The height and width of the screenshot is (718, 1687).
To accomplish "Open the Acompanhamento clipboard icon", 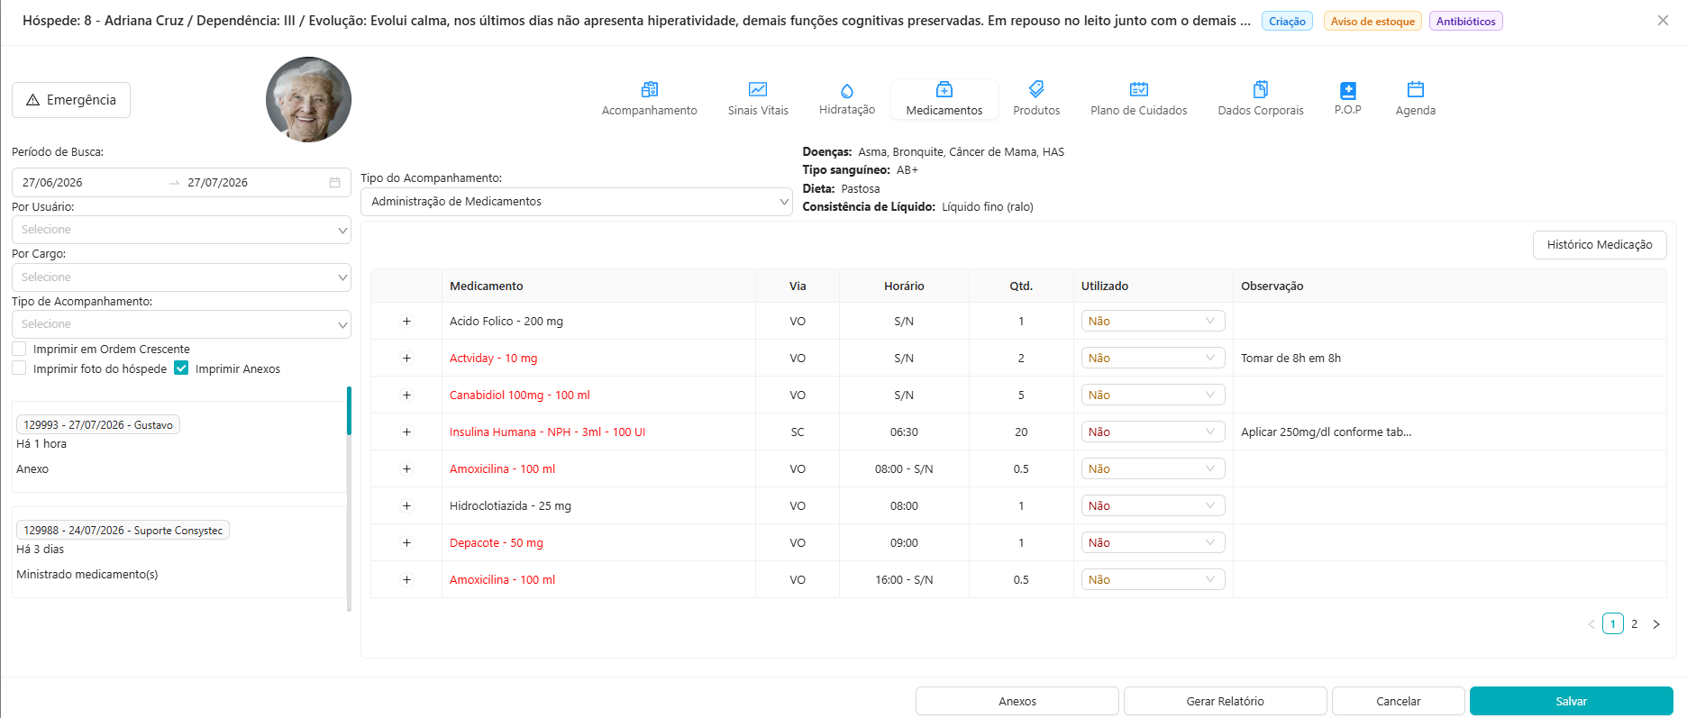I will (x=649, y=89).
